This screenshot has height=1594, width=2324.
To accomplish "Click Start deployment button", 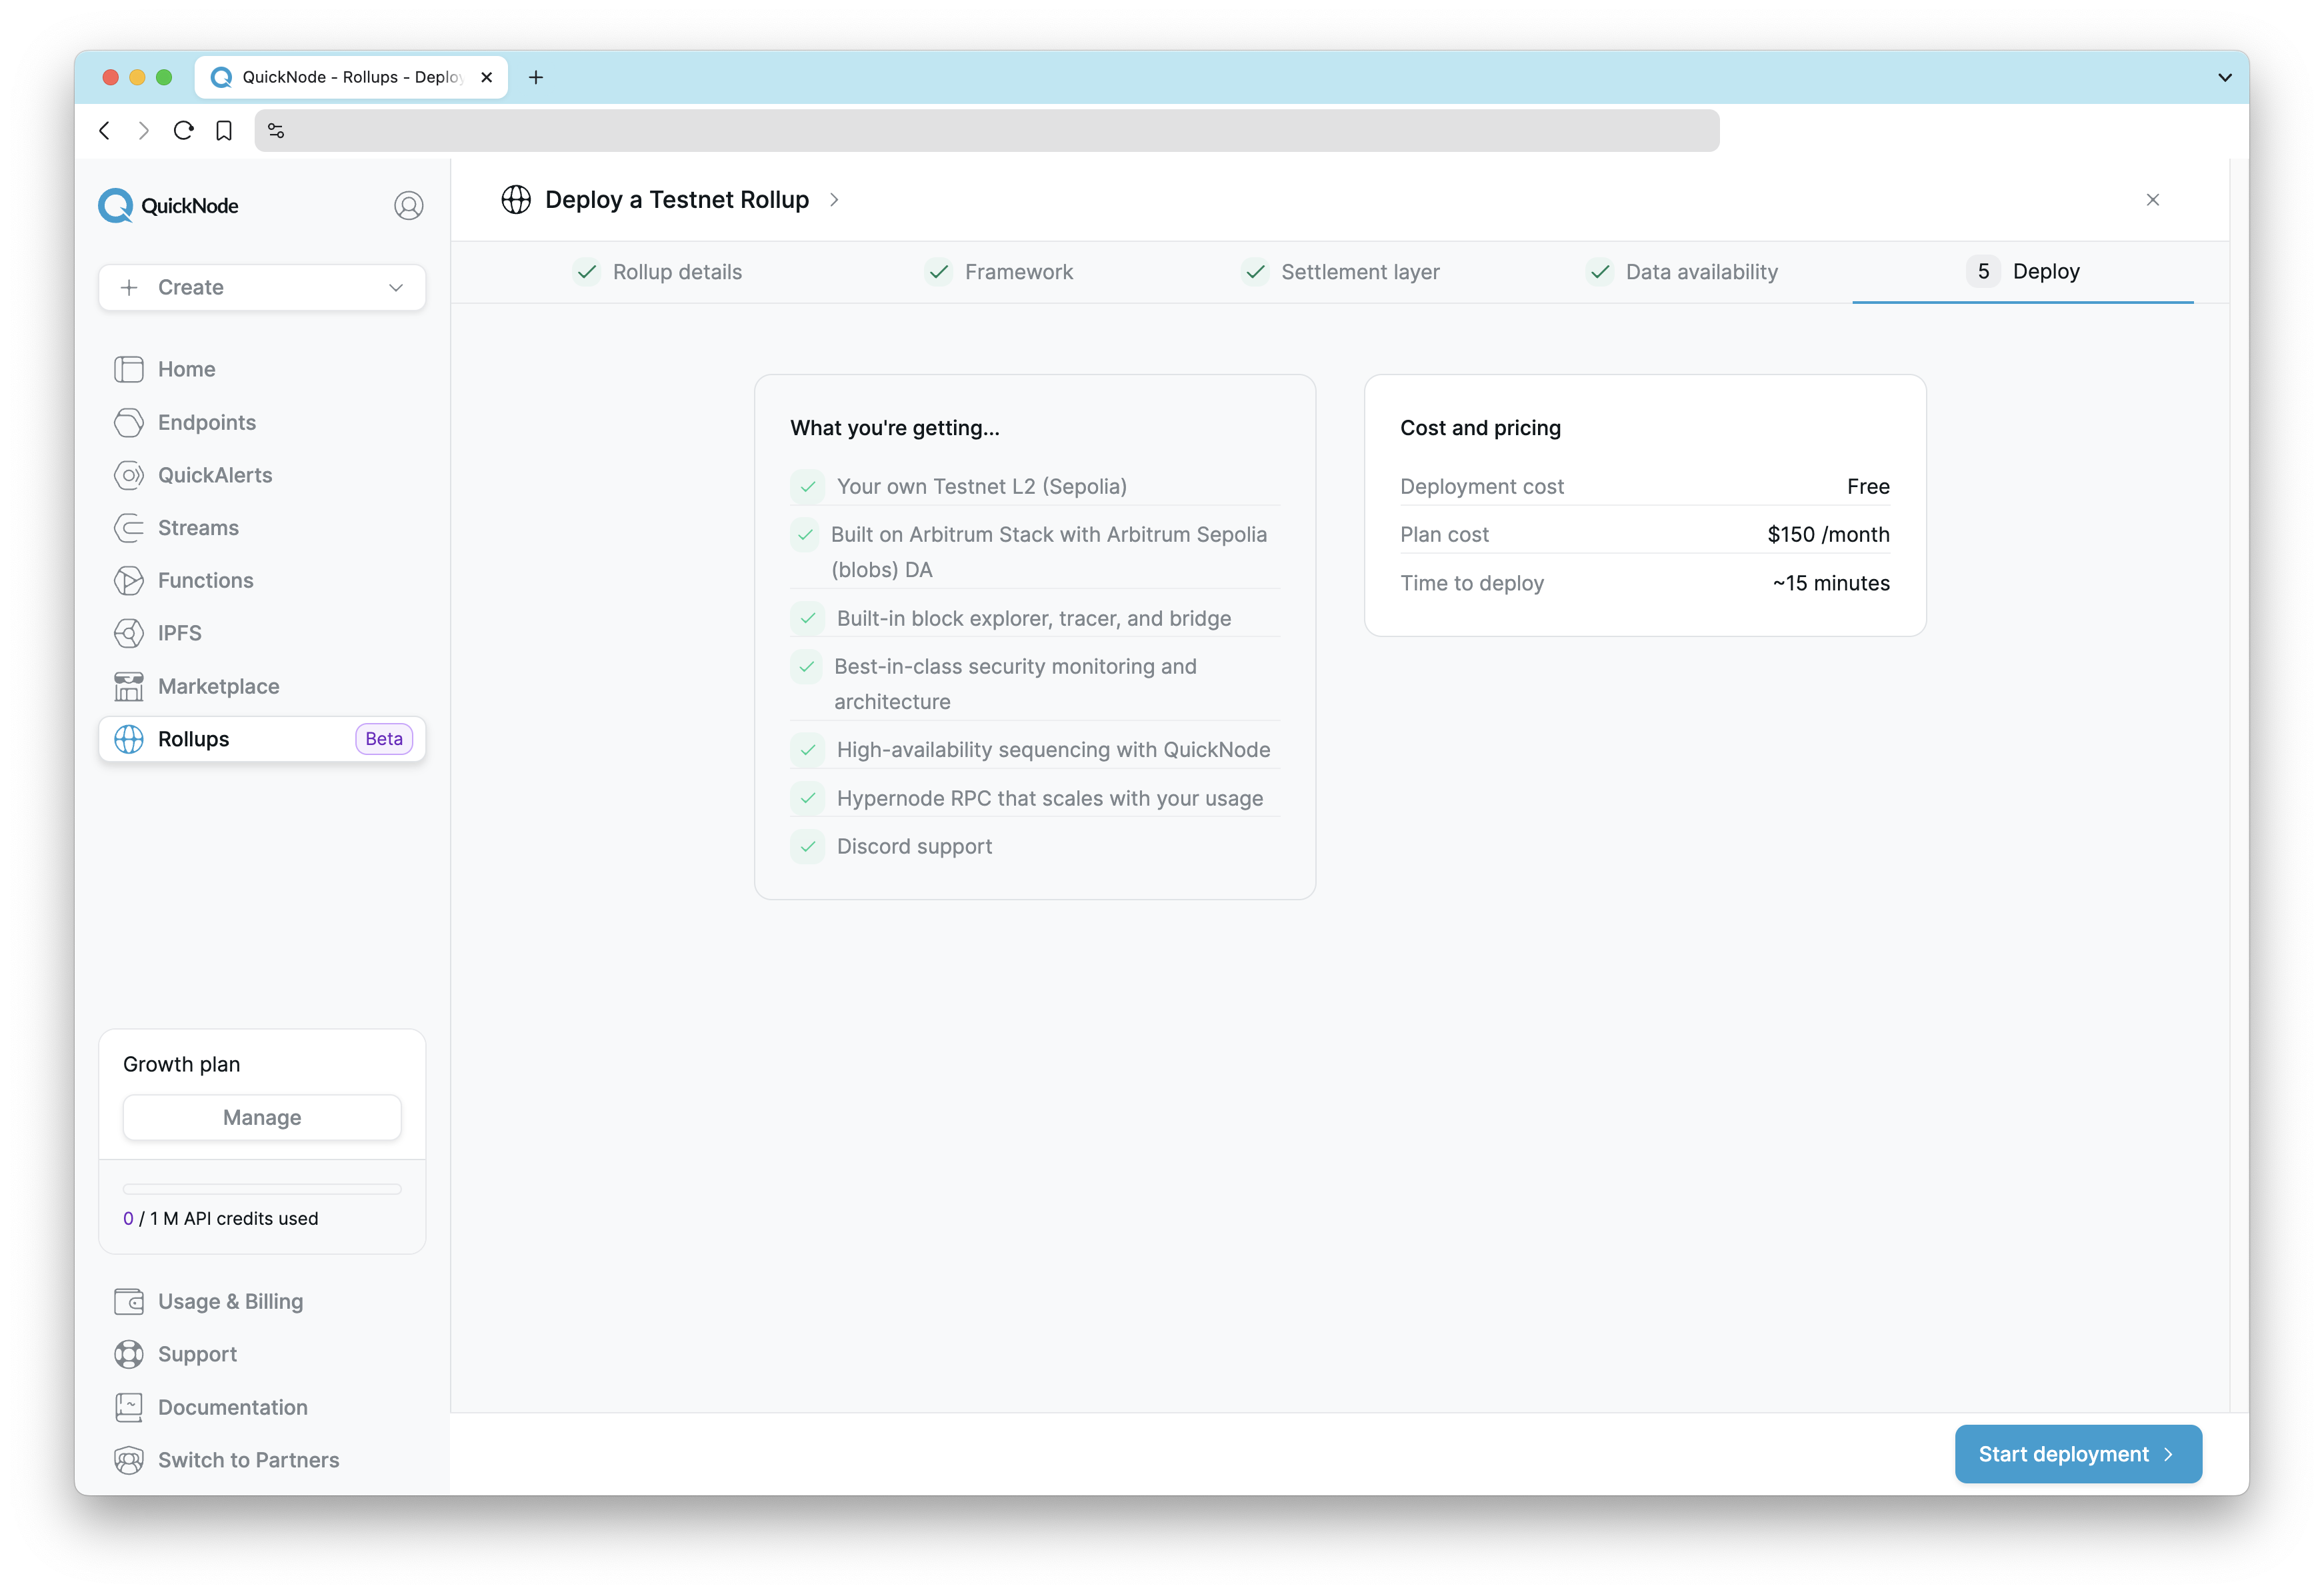I will click(x=2077, y=1453).
